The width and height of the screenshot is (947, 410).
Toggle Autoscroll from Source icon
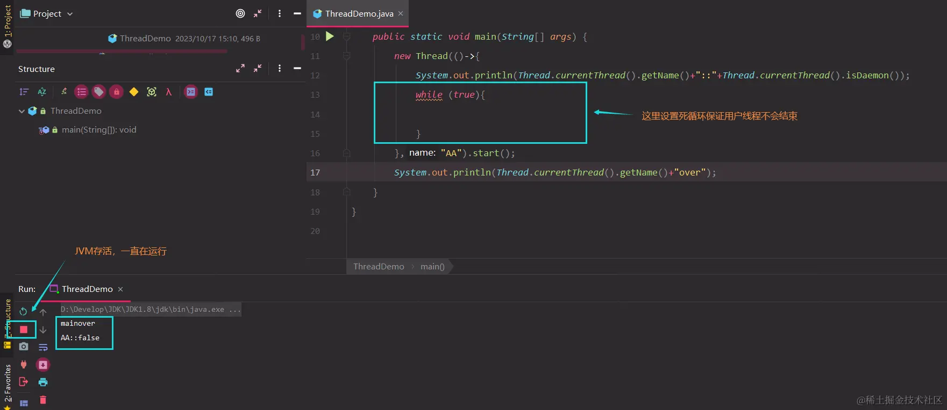point(209,92)
